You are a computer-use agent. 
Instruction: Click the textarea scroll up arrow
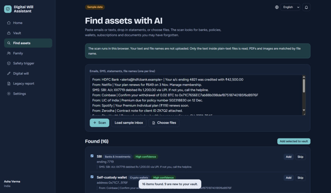point(304,77)
